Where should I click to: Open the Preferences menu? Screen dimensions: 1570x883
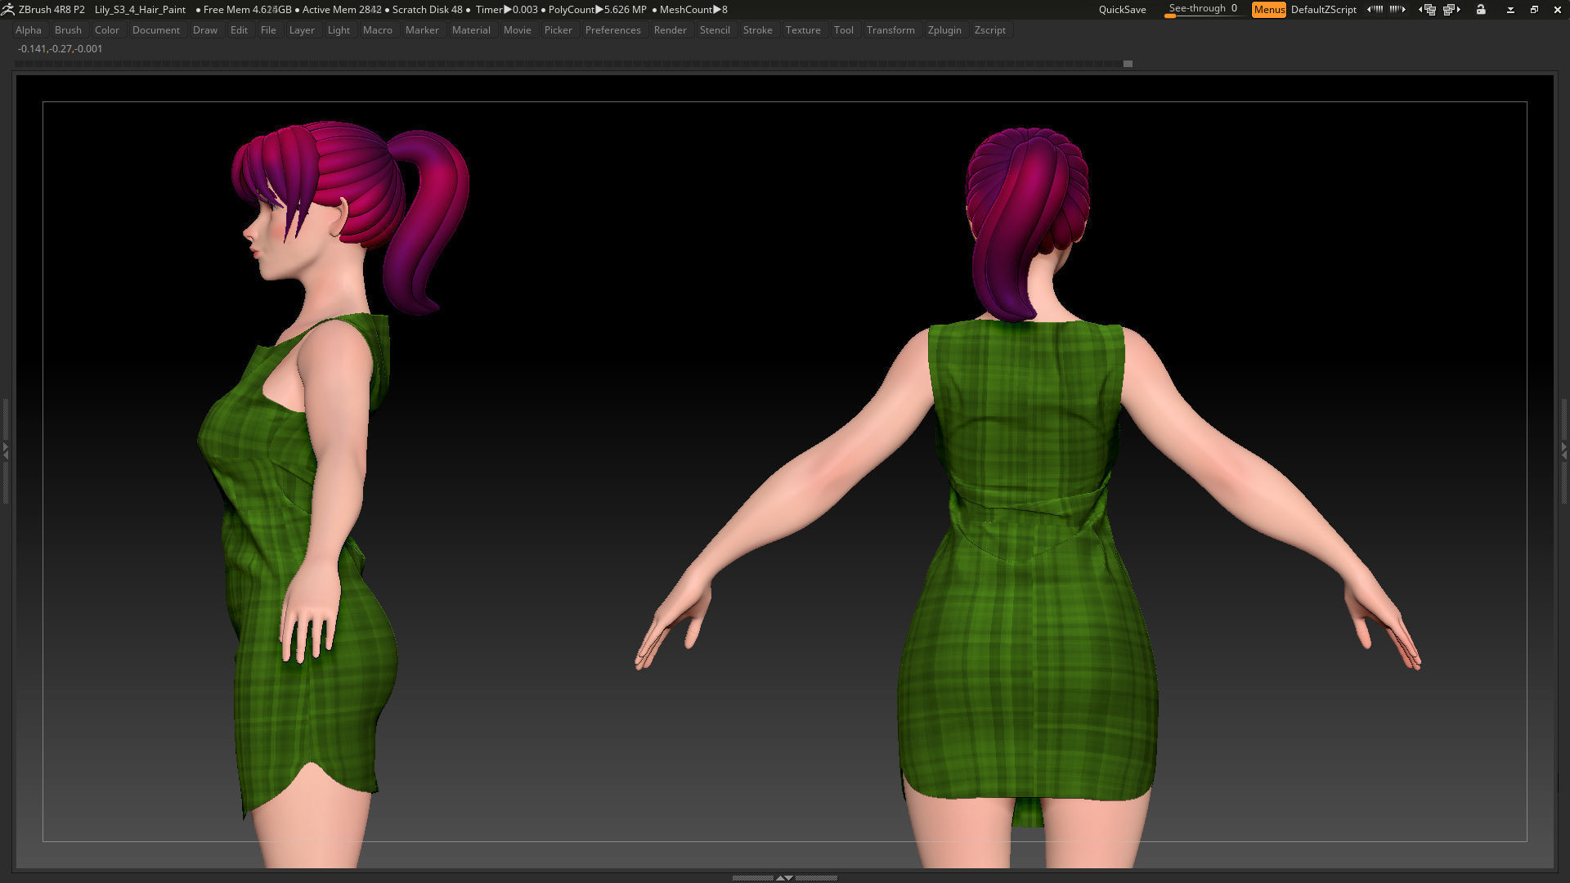pyautogui.click(x=613, y=30)
